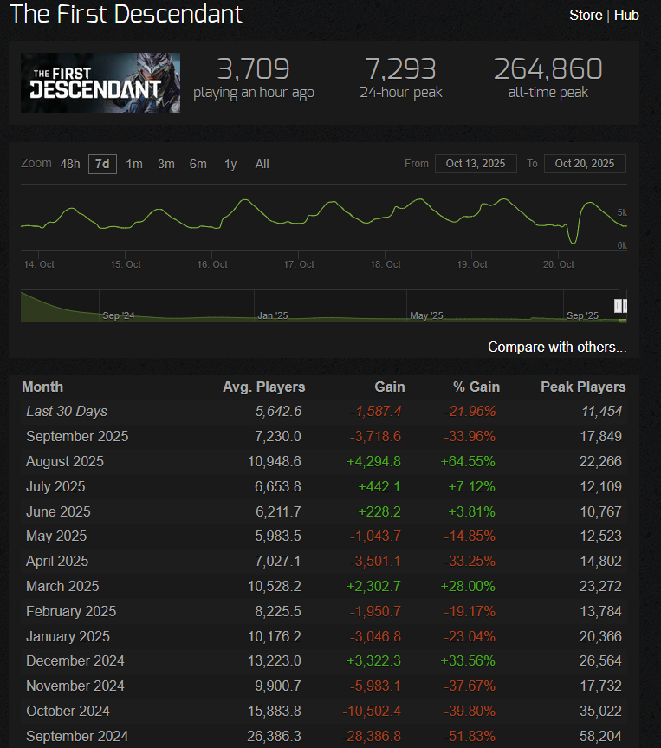Click the April 2025 row label
The width and height of the screenshot is (661, 748).
[x=57, y=561]
